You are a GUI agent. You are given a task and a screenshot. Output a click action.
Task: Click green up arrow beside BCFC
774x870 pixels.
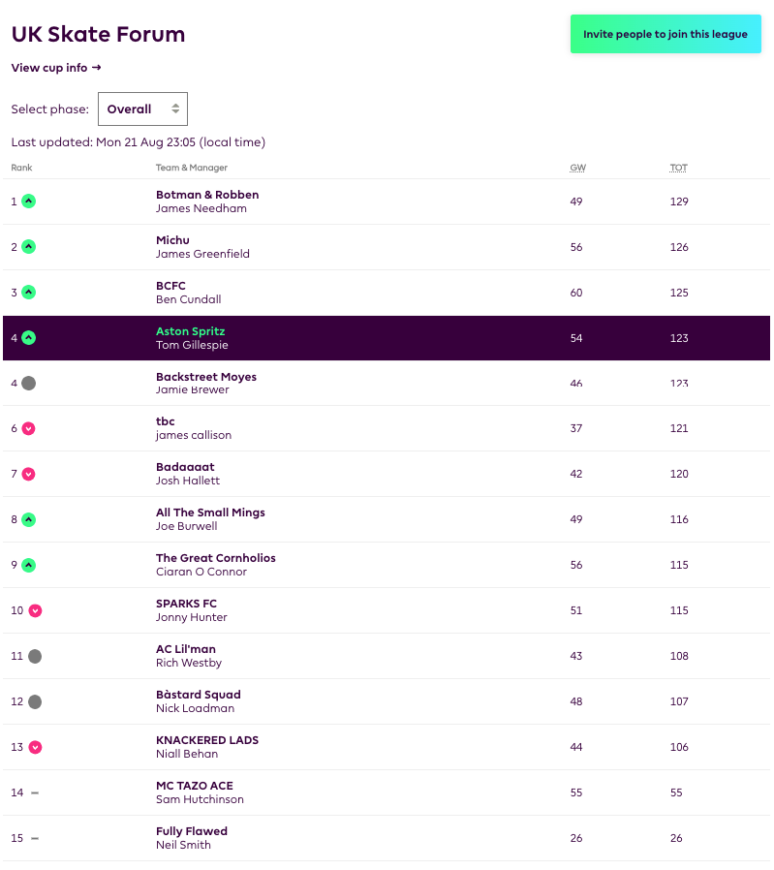pos(29,293)
